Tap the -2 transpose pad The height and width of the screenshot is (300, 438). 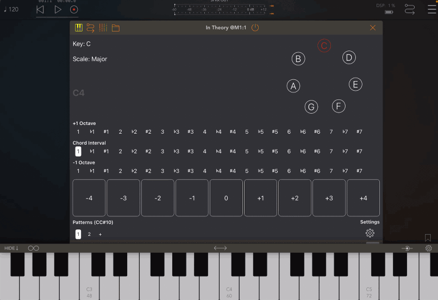click(x=158, y=198)
